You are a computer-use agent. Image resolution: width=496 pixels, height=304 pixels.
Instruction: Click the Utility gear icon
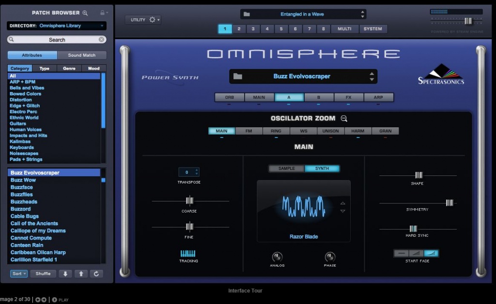click(152, 19)
